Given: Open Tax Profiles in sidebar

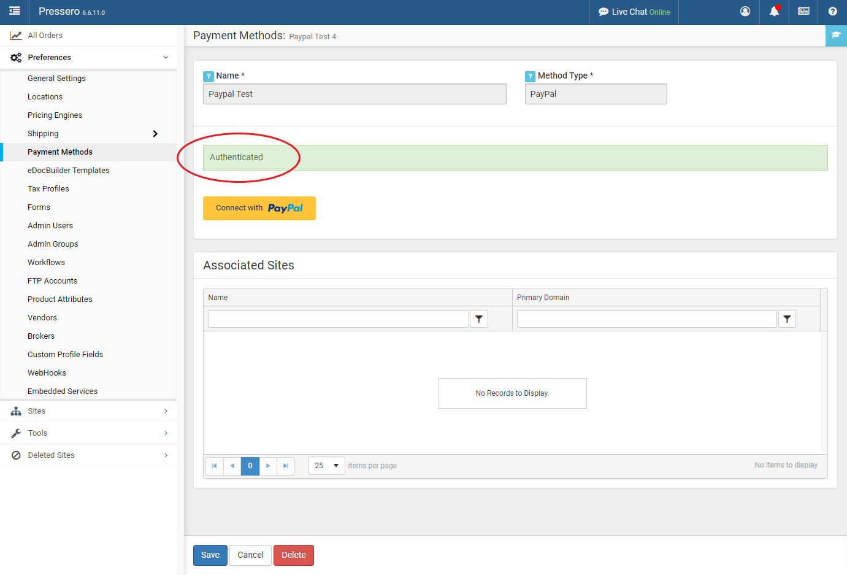Looking at the screenshot, I should 48,189.
